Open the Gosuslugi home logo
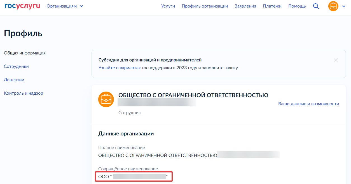351x184 pixels. tap(22, 6)
